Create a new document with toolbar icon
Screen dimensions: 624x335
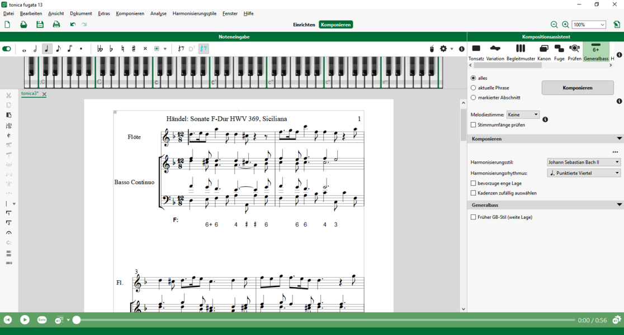click(x=7, y=25)
